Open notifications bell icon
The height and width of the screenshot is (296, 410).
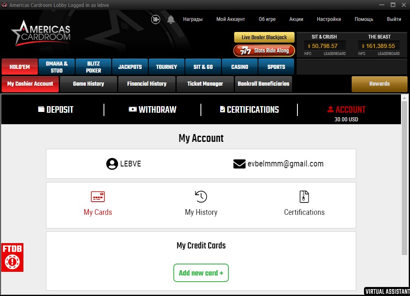pyautogui.click(x=171, y=19)
